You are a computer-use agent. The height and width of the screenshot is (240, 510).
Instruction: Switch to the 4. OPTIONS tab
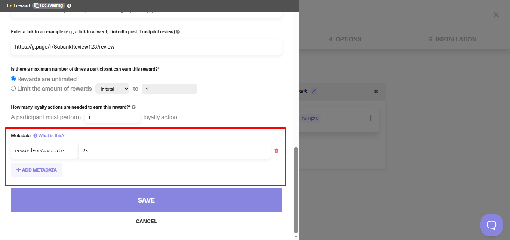(x=345, y=39)
